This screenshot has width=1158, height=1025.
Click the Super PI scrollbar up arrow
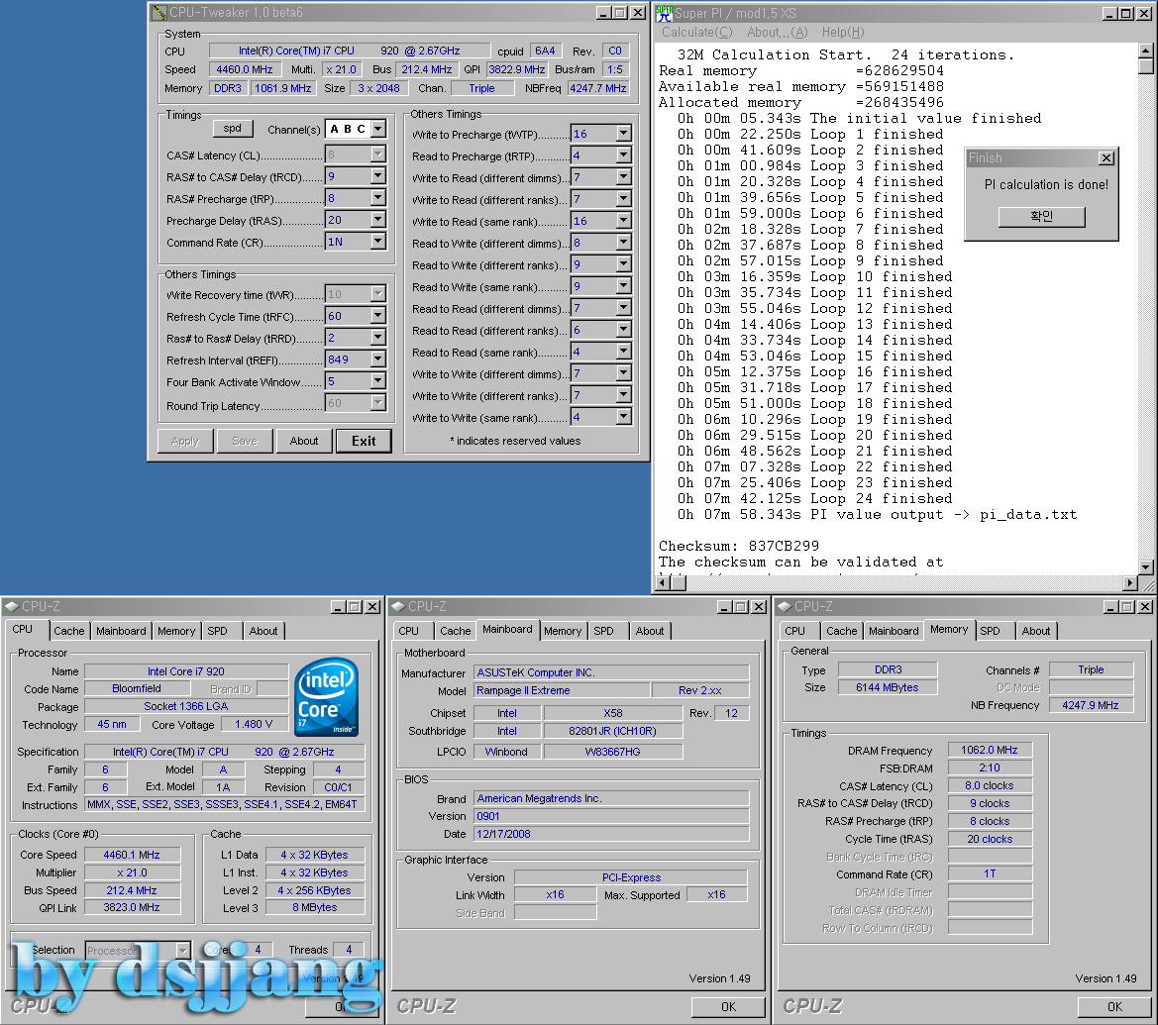tap(1145, 51)
